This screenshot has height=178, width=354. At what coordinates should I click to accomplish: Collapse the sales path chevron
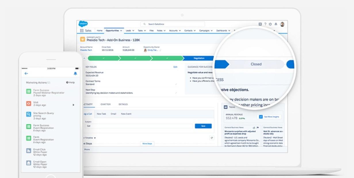pos(84,58)
